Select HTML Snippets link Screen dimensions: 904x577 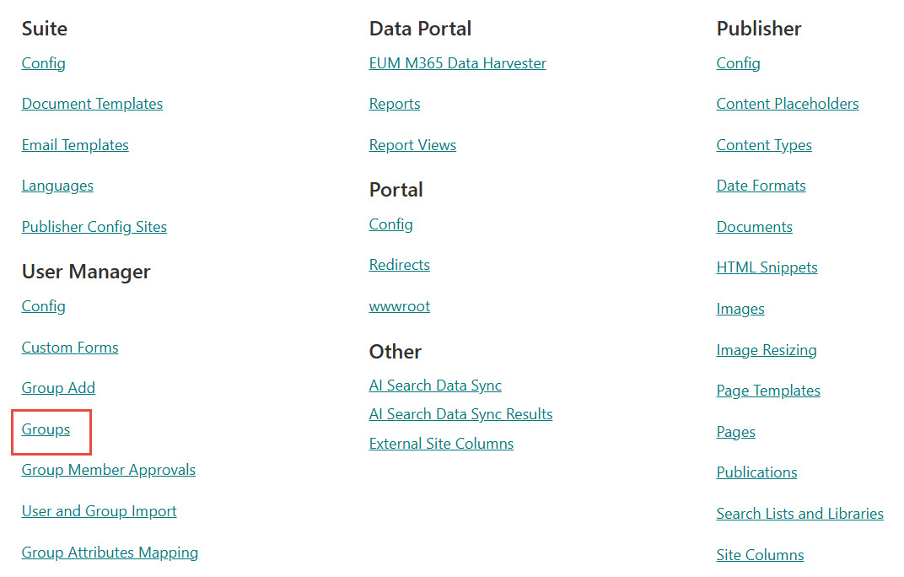(x=767, y=267)
